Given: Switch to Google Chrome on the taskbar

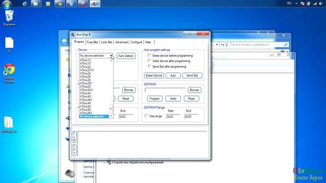Looking at the screenshot, I should click(x=60, y=4).
